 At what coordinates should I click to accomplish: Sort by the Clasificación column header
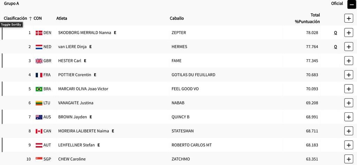pyautogui.click(x=15, y=18)
